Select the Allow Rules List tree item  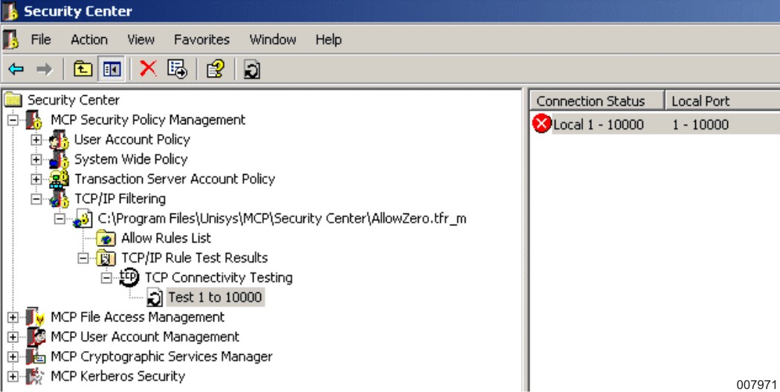coord(166,238)
